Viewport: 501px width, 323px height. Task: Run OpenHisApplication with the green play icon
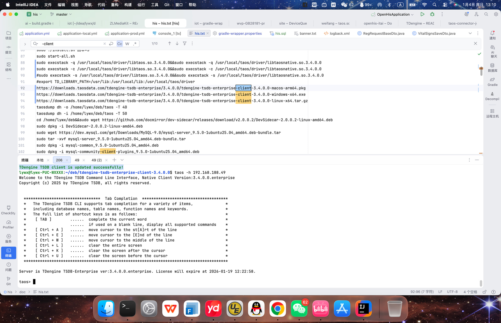tap(422, 14)
